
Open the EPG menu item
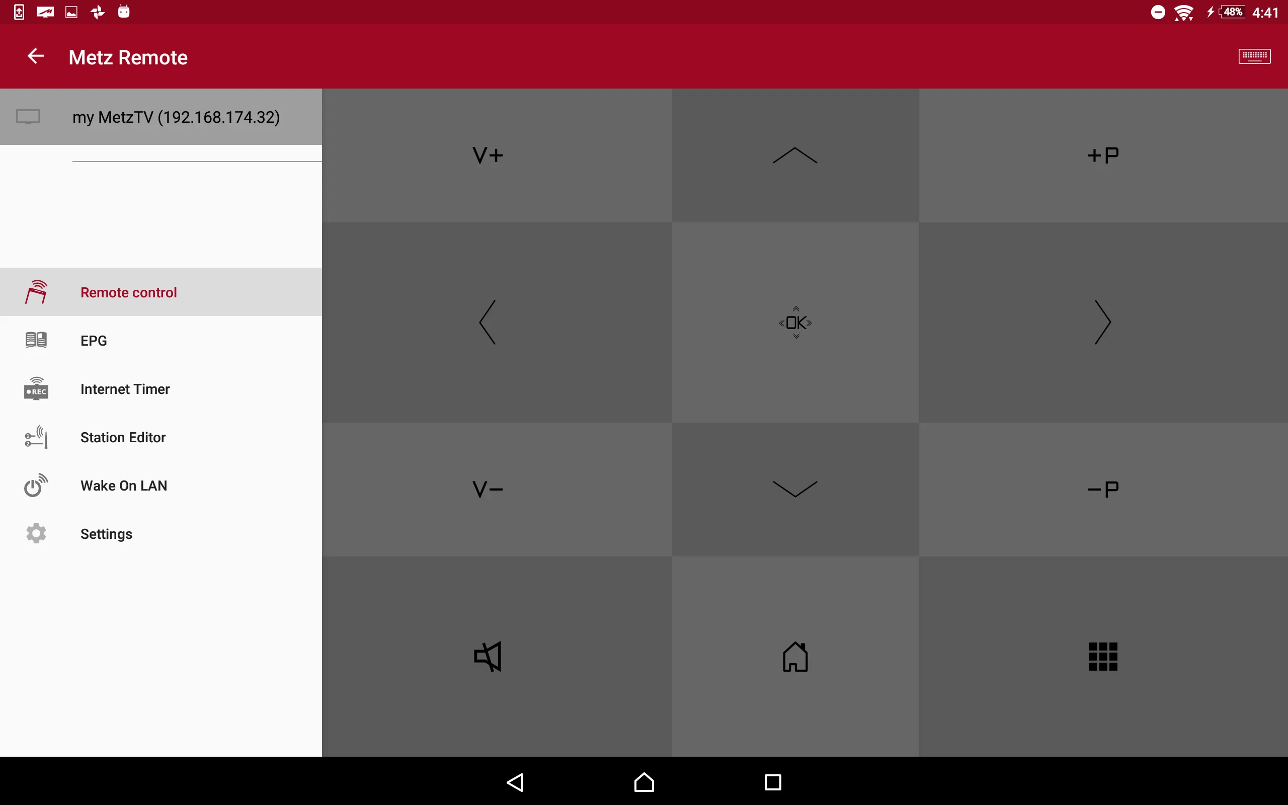coord(95,340)
